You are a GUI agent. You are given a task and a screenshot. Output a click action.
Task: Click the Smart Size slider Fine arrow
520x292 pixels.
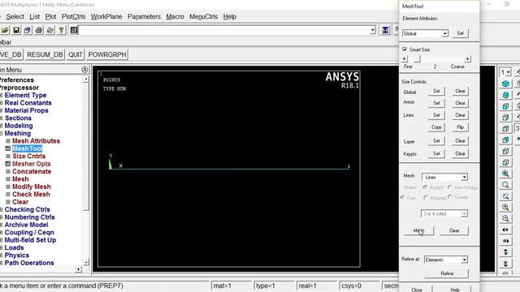tap(405, 58)
